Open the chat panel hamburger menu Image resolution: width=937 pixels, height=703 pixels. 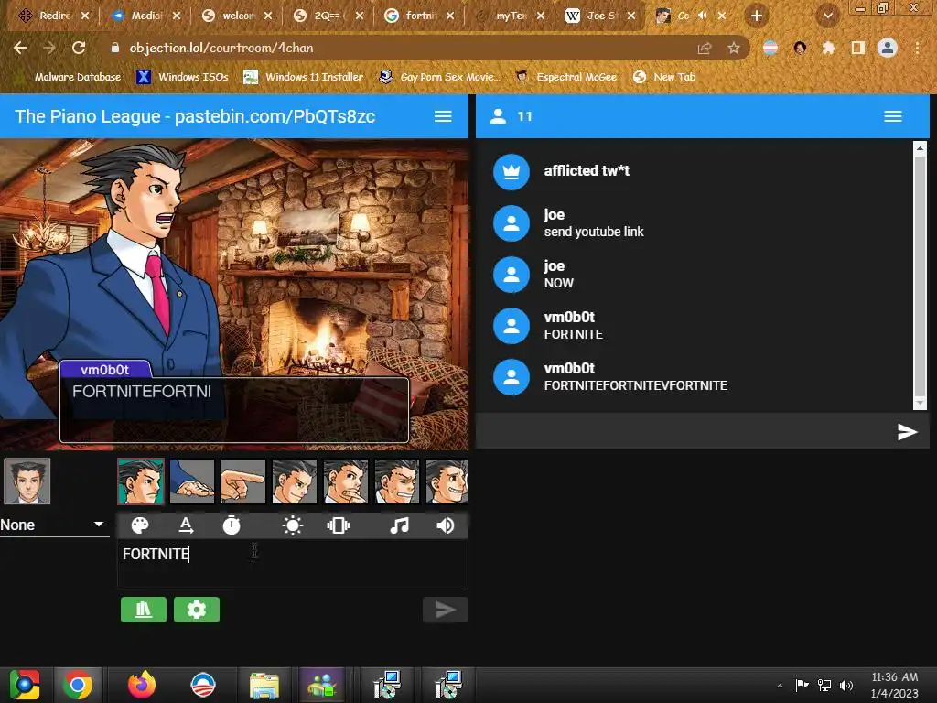(893, 116)
